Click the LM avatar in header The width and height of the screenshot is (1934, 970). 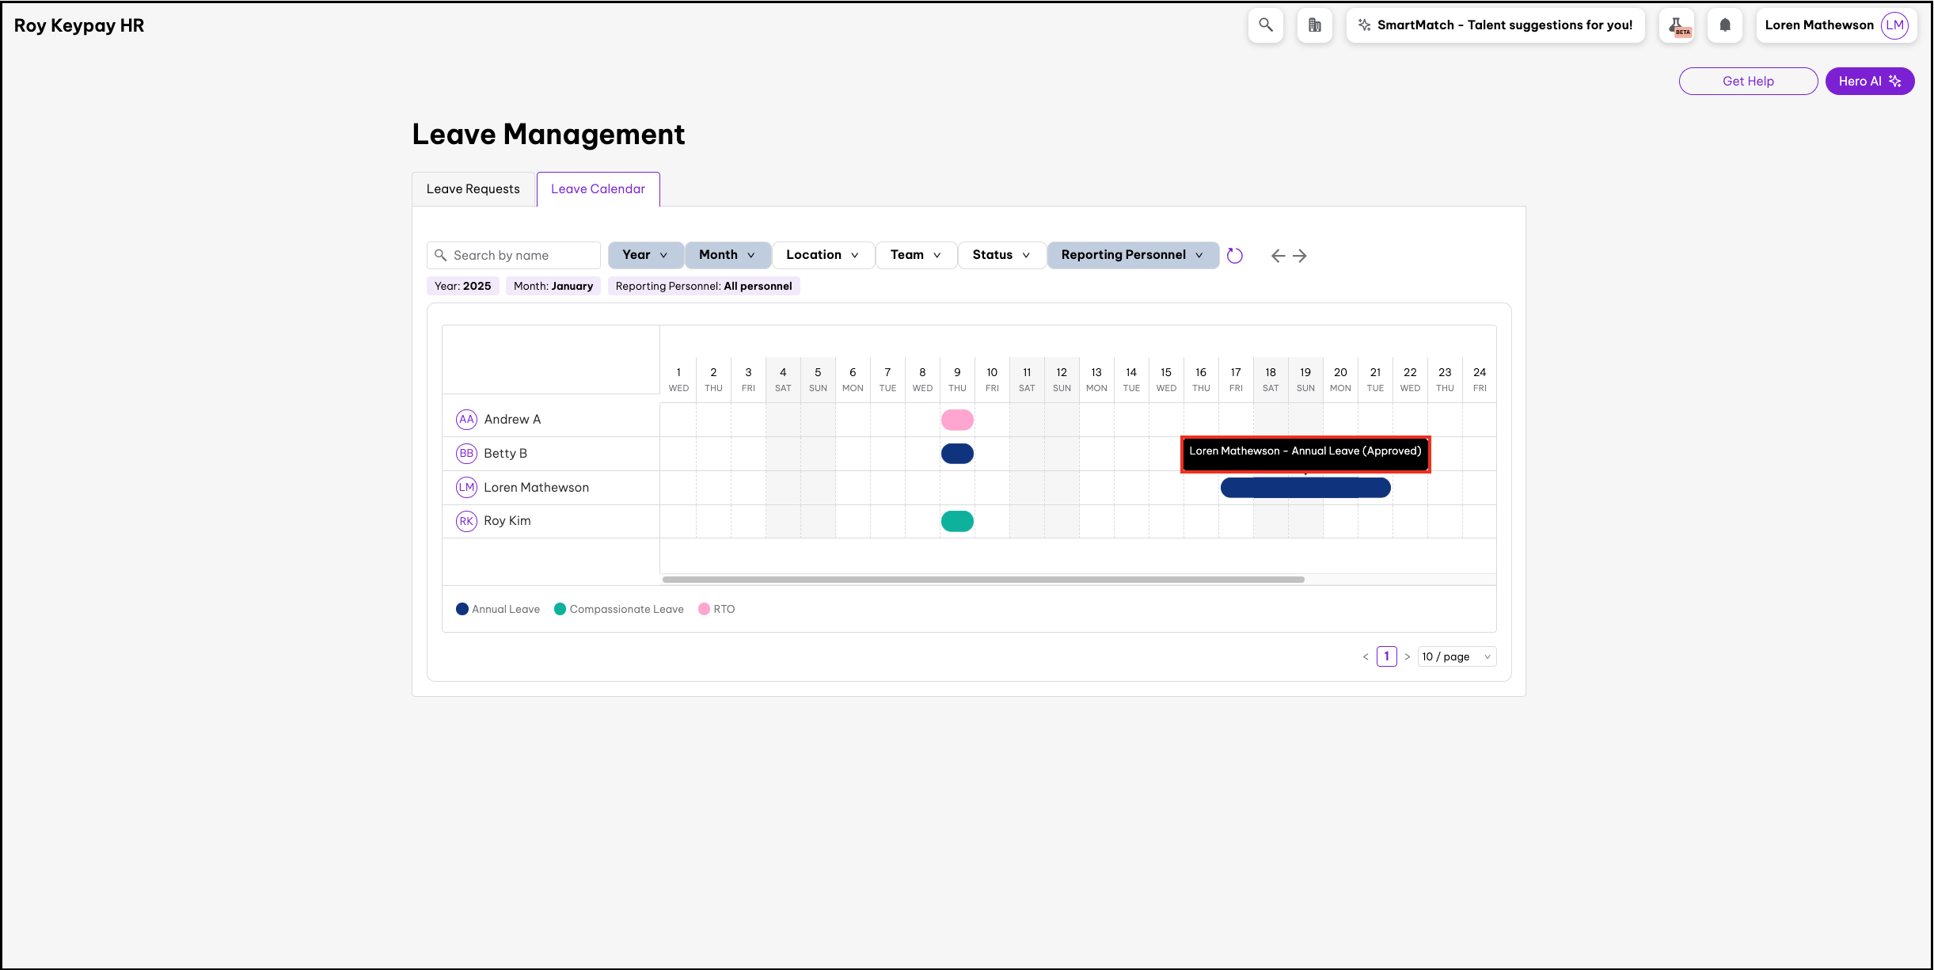[x=1894, y=25]
